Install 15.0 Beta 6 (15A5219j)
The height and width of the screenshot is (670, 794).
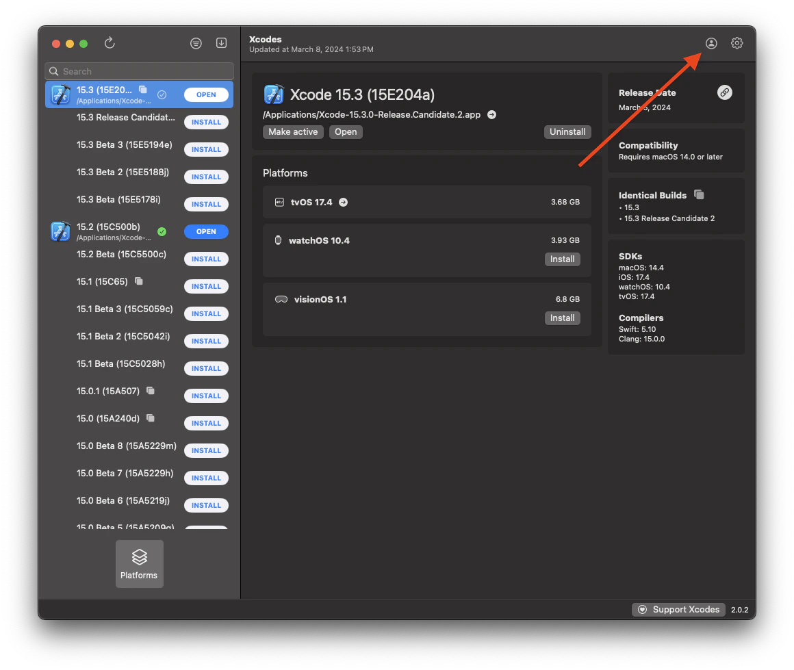pyautogui.click(x=206, y=505)
